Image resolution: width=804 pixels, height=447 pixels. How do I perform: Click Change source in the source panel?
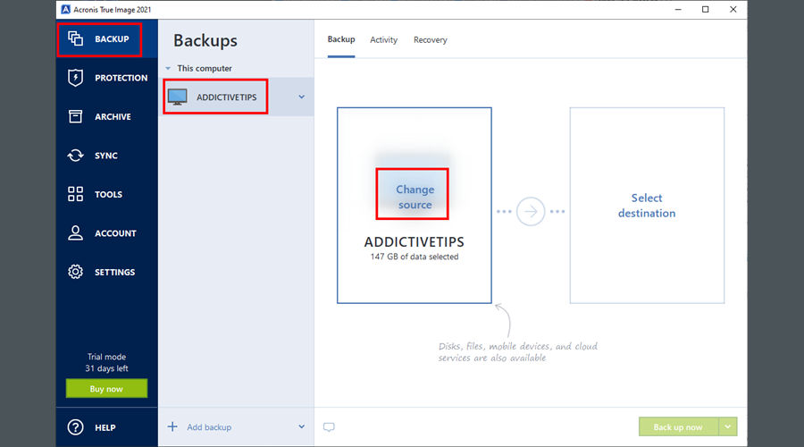click(415, 197)
